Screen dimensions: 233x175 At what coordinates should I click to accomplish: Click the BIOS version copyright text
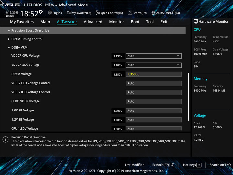pyautogui.click(x=116, y=171)
